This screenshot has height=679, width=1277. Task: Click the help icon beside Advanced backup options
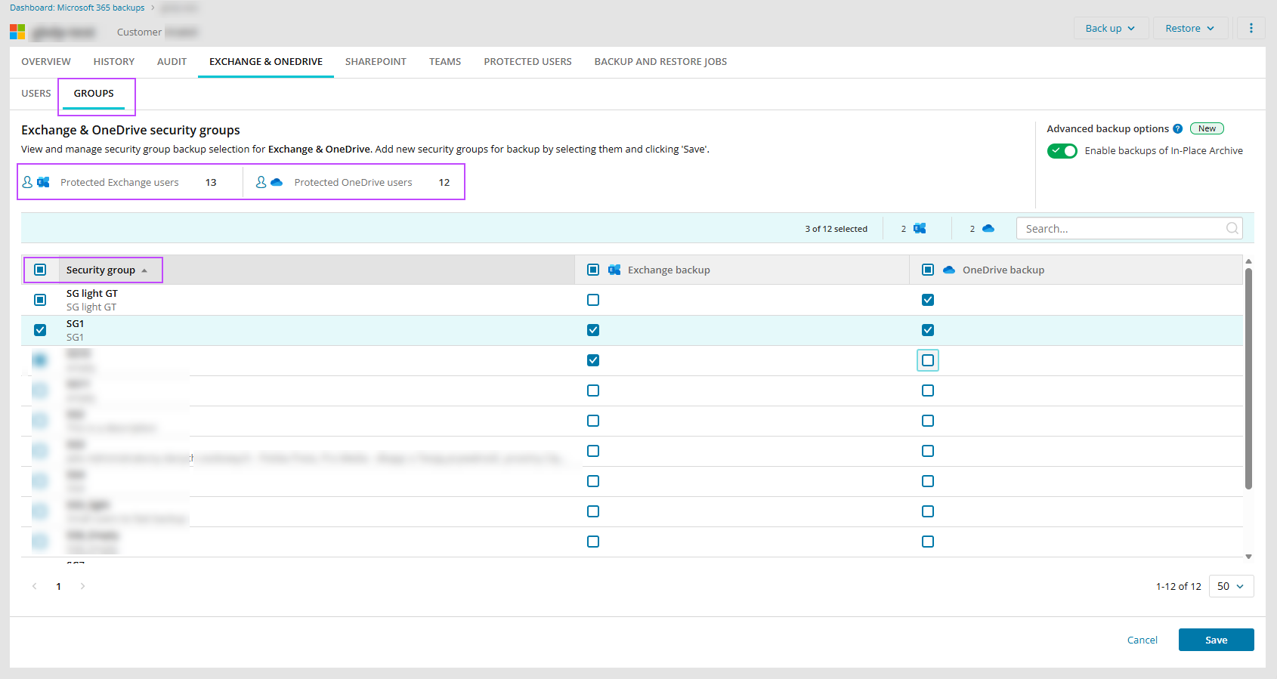(x=1177, y=129)
